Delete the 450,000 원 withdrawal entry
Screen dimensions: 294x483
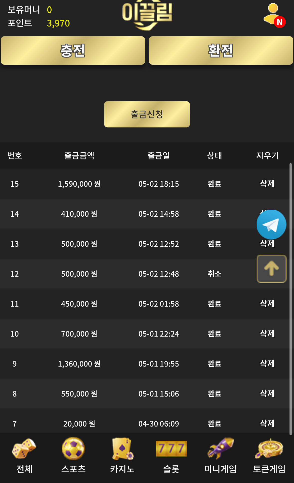pos(267,304)
